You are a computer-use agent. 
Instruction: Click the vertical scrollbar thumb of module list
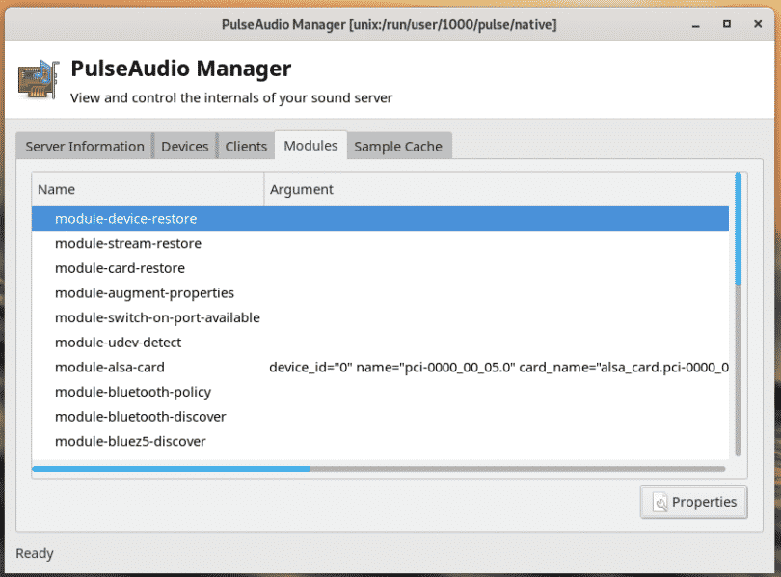coord(738,230)
